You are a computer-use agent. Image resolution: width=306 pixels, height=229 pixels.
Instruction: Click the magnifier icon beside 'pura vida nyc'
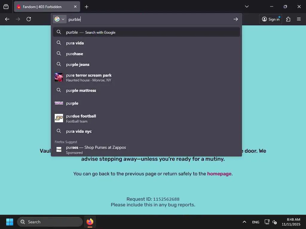[x=59, y=131]
